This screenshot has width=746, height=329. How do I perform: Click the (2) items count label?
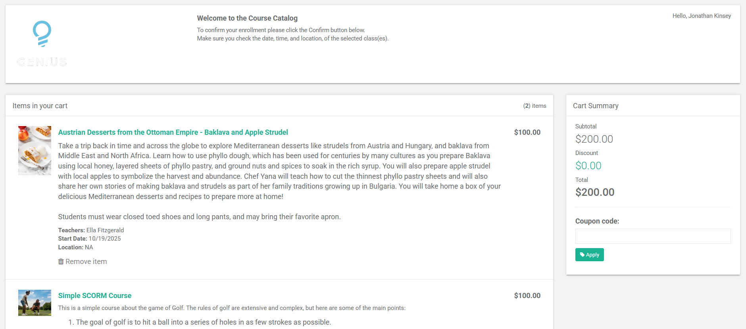[534, 106]
